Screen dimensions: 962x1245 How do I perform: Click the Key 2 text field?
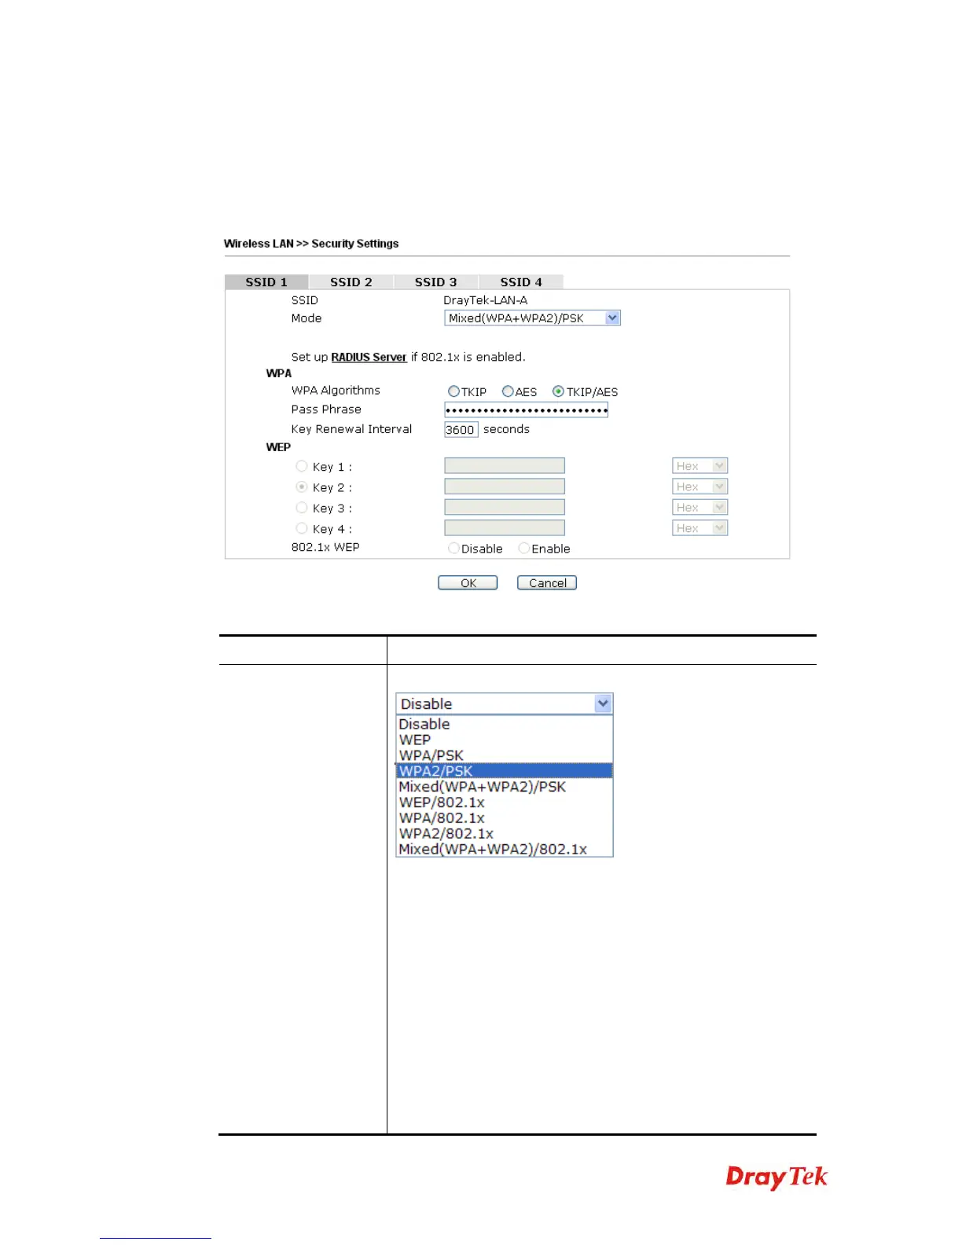pos(505,487)
